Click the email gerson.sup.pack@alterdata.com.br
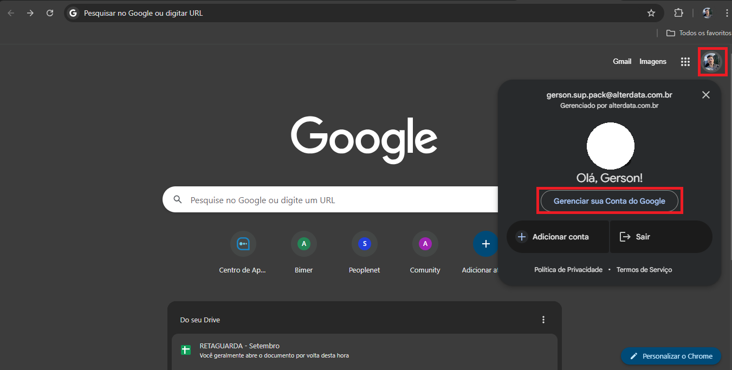 pos(610,95)
